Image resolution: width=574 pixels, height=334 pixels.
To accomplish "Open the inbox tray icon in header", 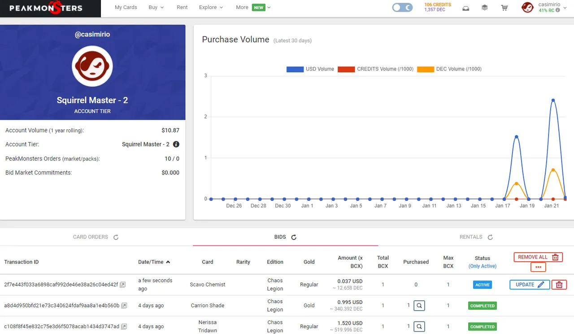I will [466, 8].
